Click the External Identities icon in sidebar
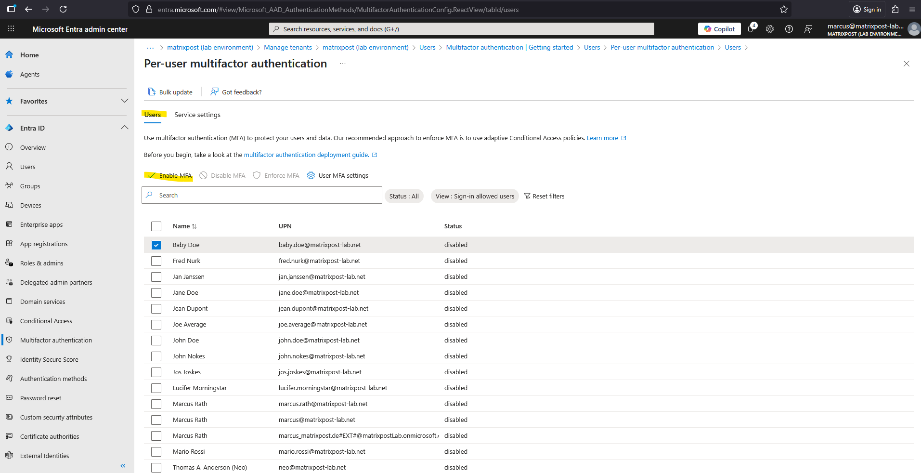This screenshot has width=921, height=473. click(9, 456)
